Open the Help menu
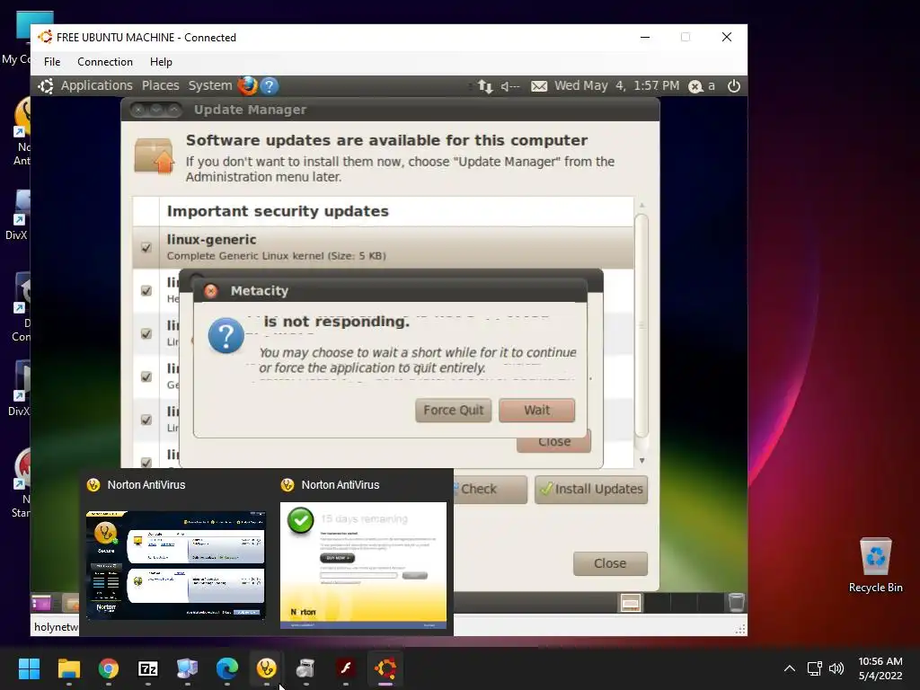920x690 pixels. pos(161,62)
